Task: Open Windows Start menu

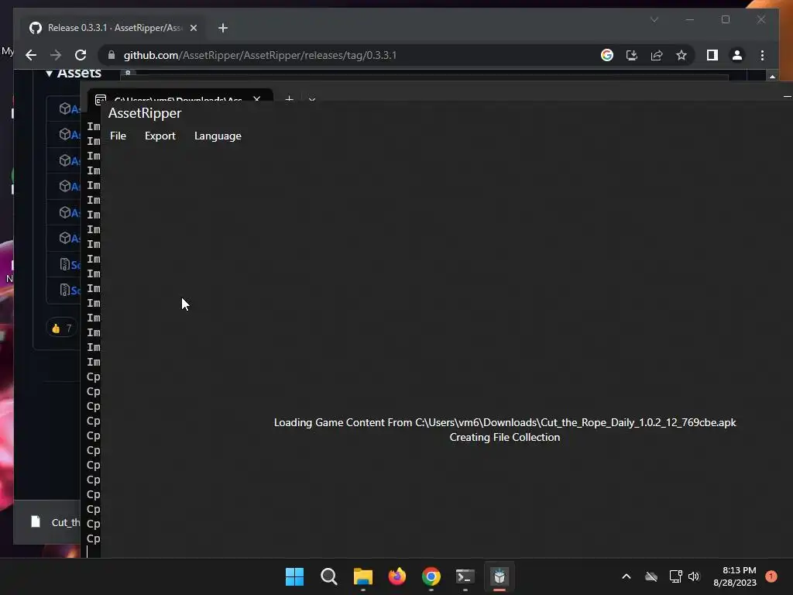Action: click(294, 576)
